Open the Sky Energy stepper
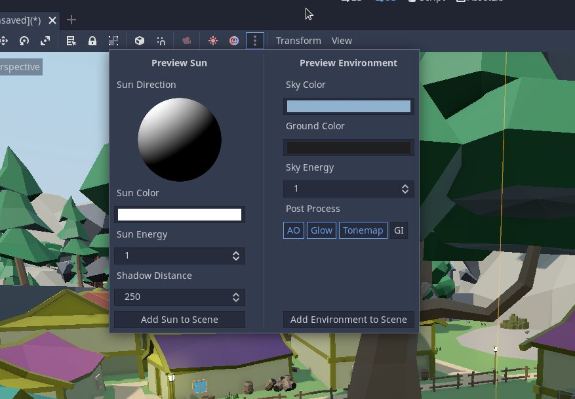Viewport: 575px width, 399px height. (x=404, y=188)
